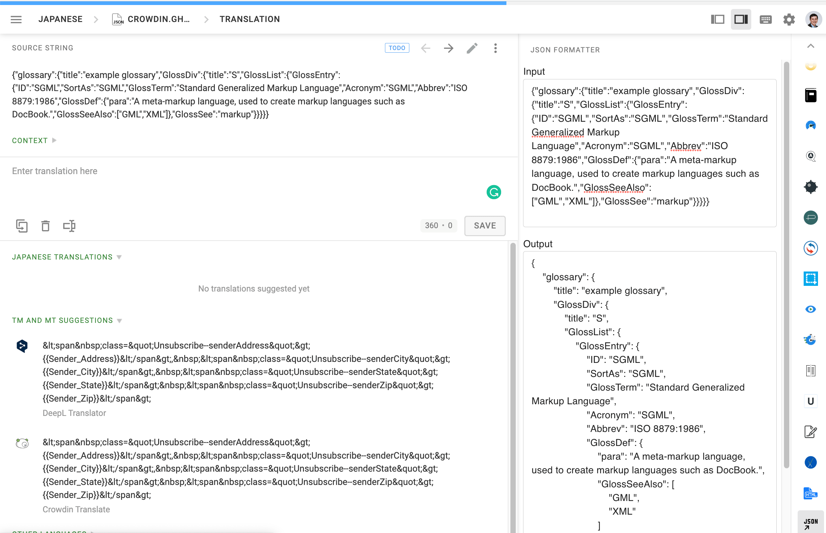The width and height of the screenshot is (826, 533).
Task: Edit the source string using the pencil icon
Action: 471,48
